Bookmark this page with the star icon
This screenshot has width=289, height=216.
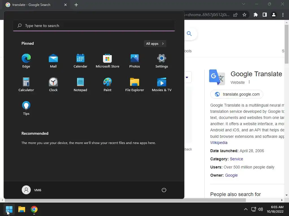click(x=244, y=15)
